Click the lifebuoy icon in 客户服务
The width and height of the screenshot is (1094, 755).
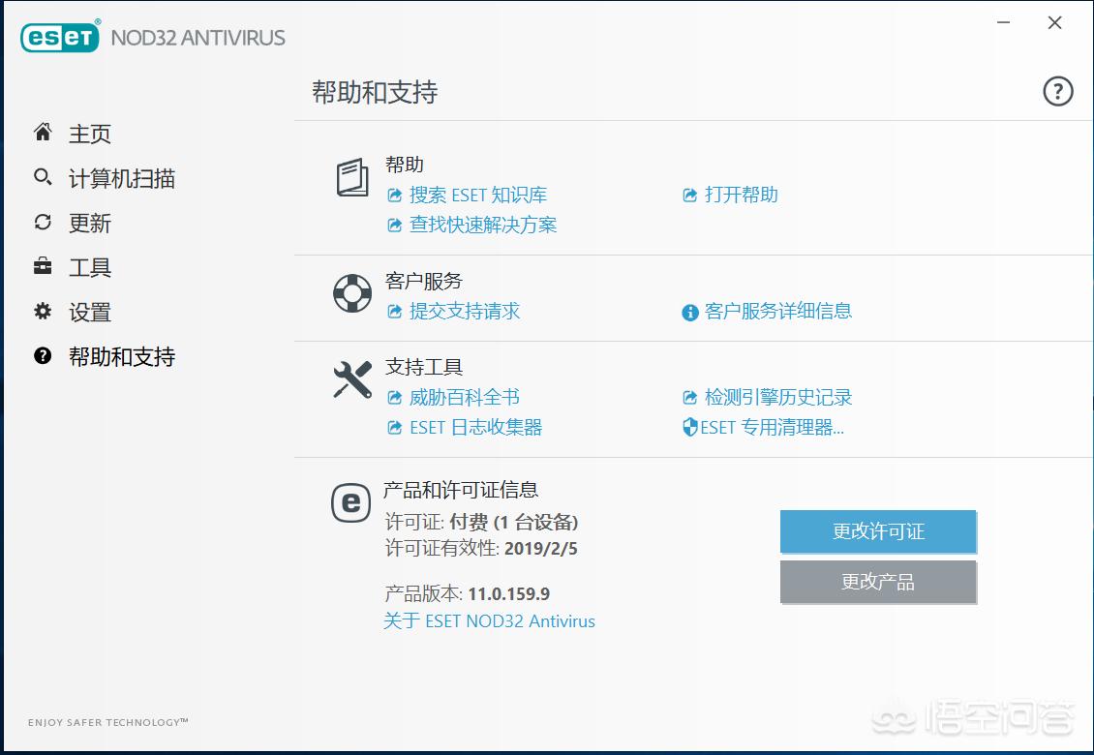[352, 293]
